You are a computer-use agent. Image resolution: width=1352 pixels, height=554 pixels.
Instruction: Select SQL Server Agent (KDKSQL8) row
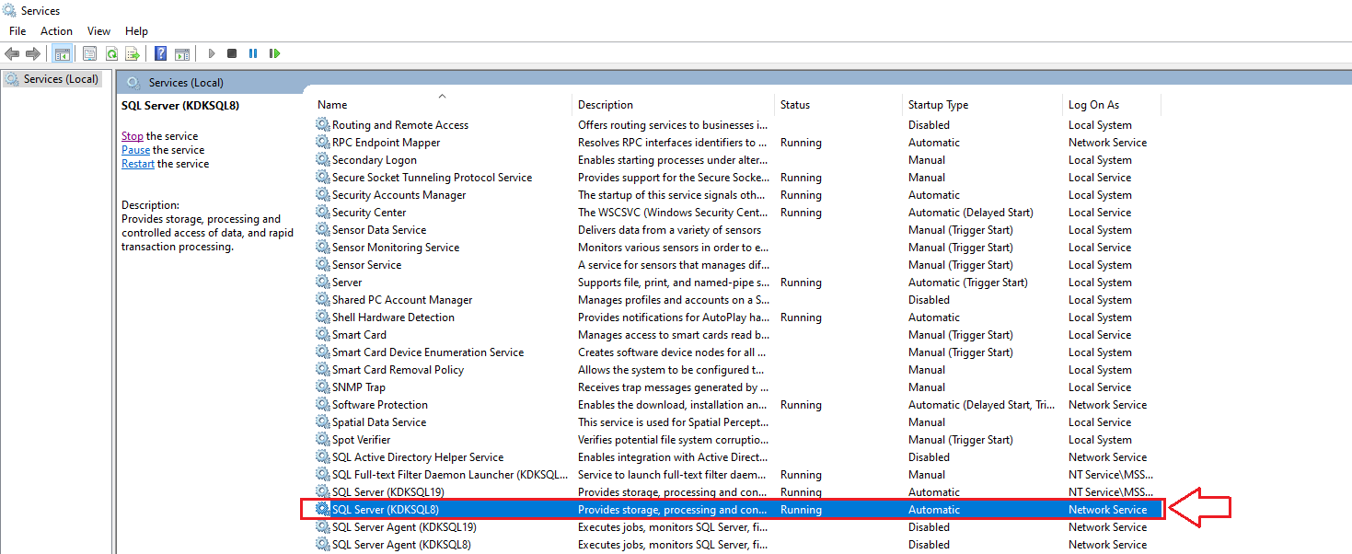click(x=738, y=544)
